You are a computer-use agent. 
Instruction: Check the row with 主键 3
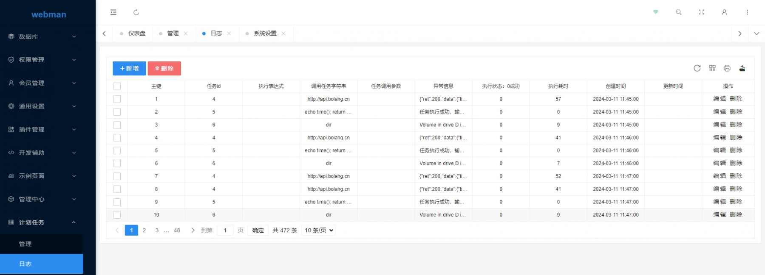click(x=117, y=125)
